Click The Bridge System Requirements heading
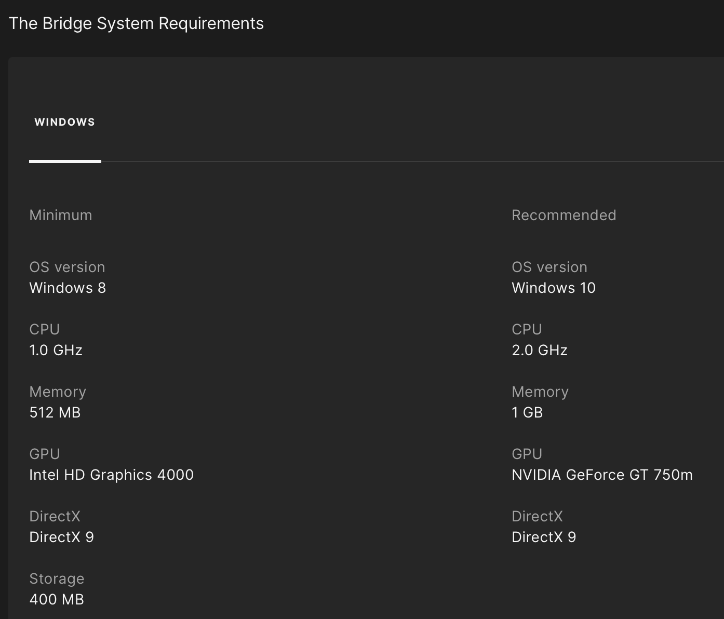This screenshot has height=619, width=724. pos(136,23)
